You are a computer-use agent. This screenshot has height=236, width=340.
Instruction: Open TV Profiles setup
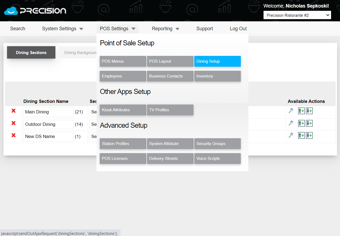tap(170, 110)
